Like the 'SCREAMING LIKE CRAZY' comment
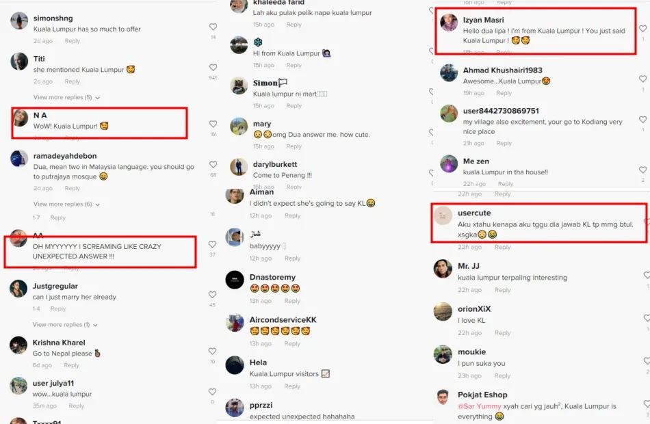 coord(212,245)
